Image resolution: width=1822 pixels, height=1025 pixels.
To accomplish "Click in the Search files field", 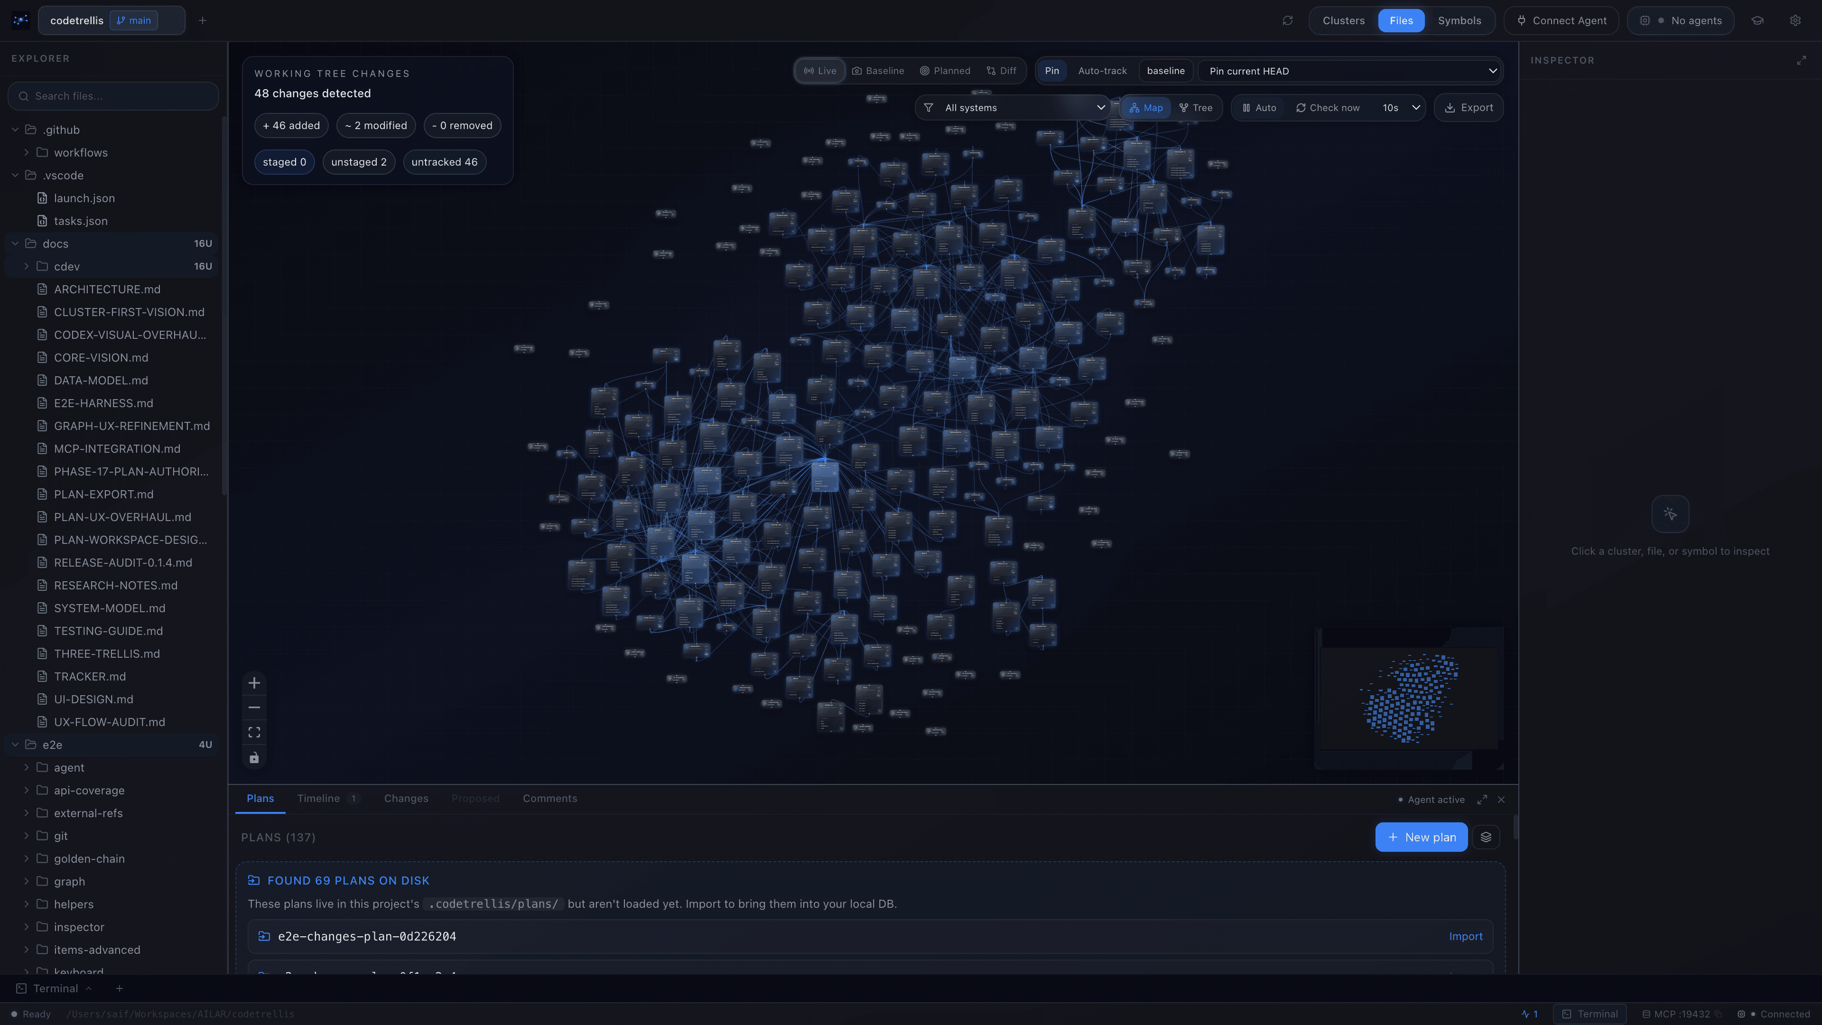I will (113, 96).
